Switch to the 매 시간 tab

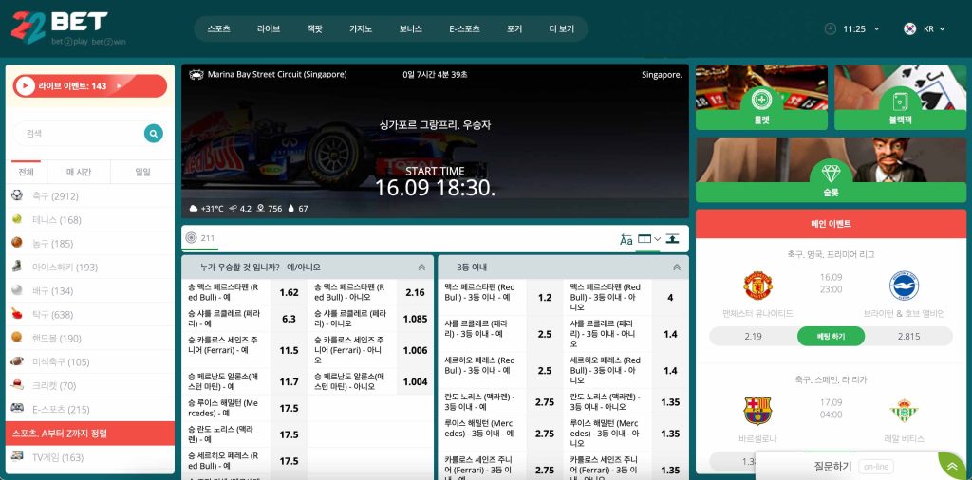[x=78, y=172]
